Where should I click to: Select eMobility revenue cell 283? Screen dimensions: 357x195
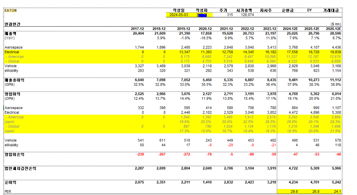point(141,71)
